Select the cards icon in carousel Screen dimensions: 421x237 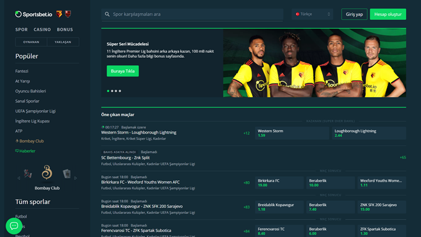pyautogui.click(x=66, y=174)
